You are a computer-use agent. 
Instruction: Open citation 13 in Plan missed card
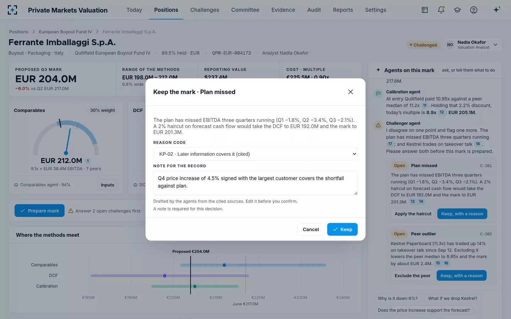pos(413,201)
